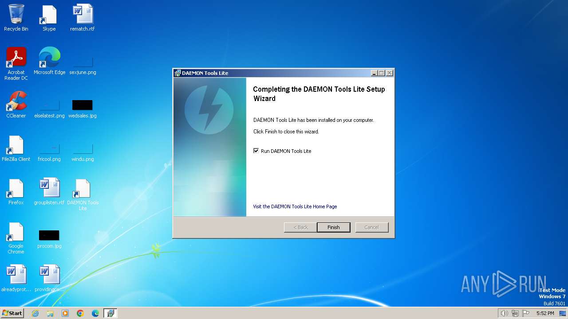Select DAEMON Tools Lite desktop shortcut
This screenshot has width=568, height=319.
(83, 195)
